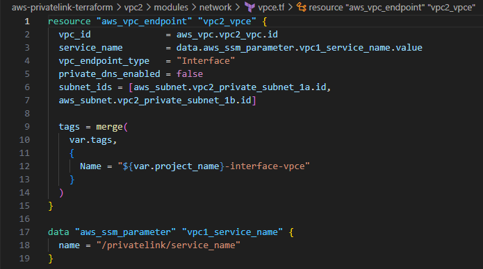483x269 pixels.
Task: Open the aws-privatelink-terraform breadcrumb
Action: click(x=63, y=7)
